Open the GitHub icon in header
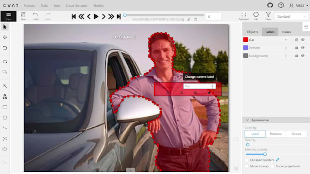The width and height of the screenshot is (310, 174). [x=270, y=5]
